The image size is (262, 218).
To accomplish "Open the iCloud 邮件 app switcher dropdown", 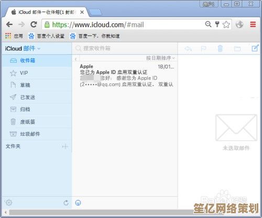I will [23, 49].
